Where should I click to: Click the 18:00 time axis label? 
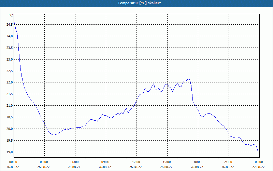pos(198,162)
